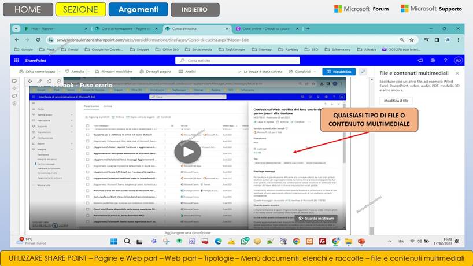The height and width of the screenshot is (266, 473).
Task: Open the Office 365 bookmark folder
Action: pyautogui.click(x=168, y=50)
